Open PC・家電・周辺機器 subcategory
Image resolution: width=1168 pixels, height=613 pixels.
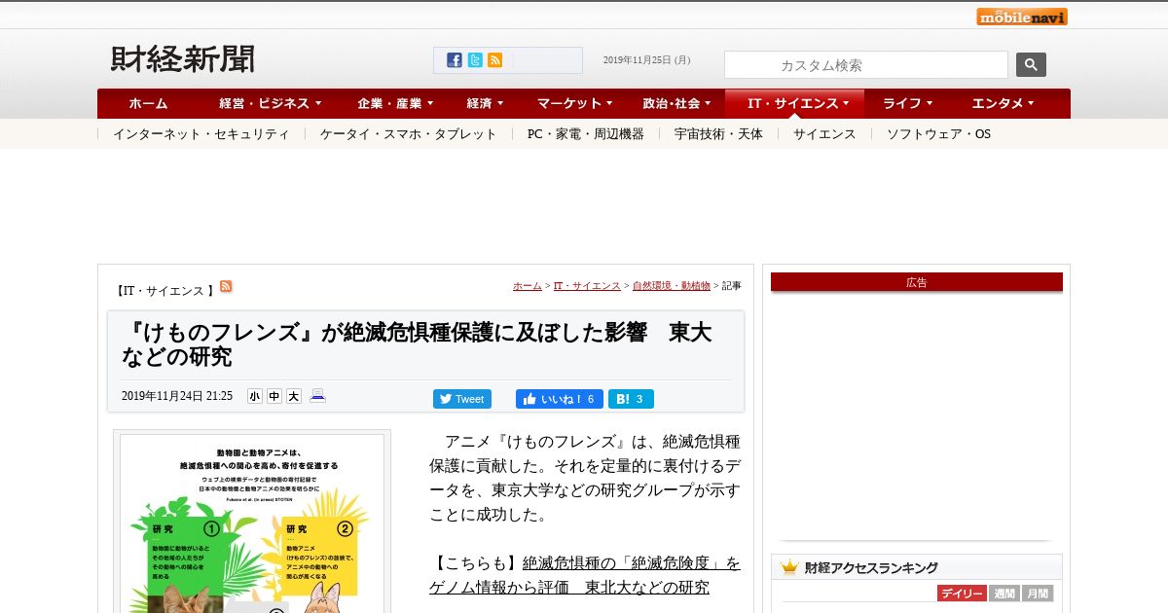point(586,134)
